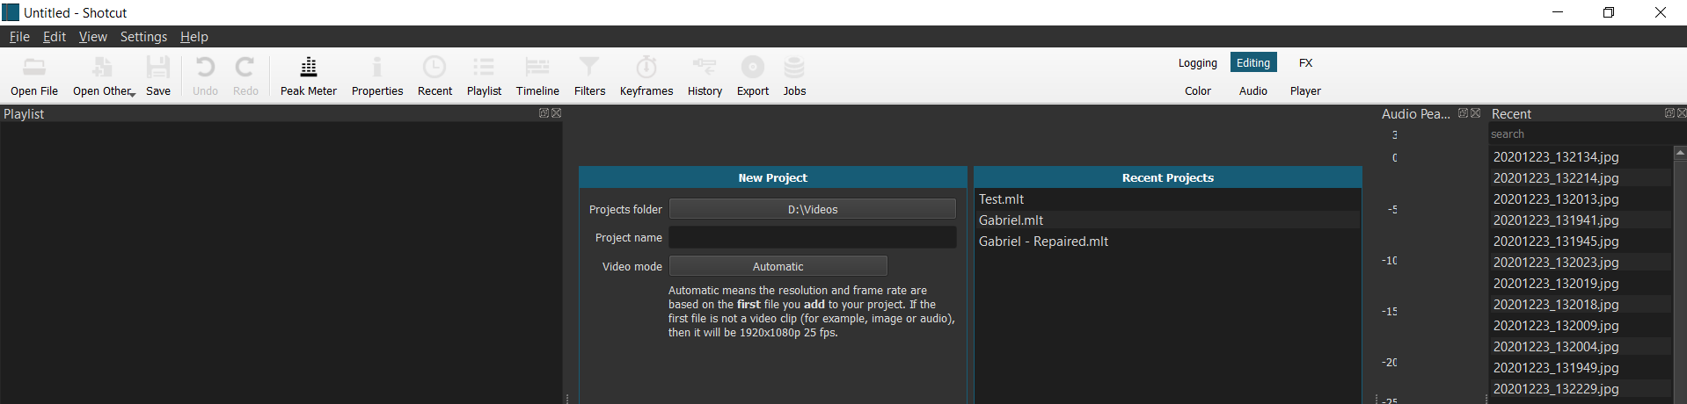The image size is (1687, 404).
Task: Close the Playlist panel
Action: (x=556, y=113)
